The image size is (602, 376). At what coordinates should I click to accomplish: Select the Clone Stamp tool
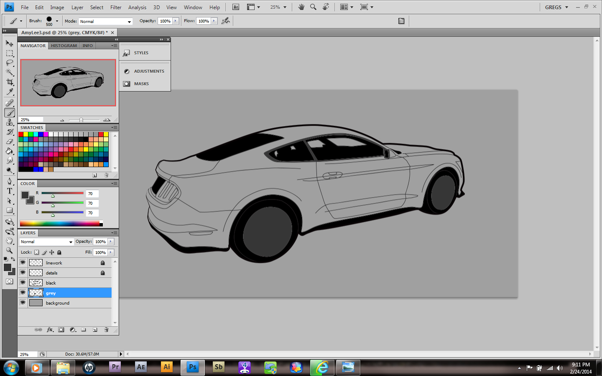[10, 122]
